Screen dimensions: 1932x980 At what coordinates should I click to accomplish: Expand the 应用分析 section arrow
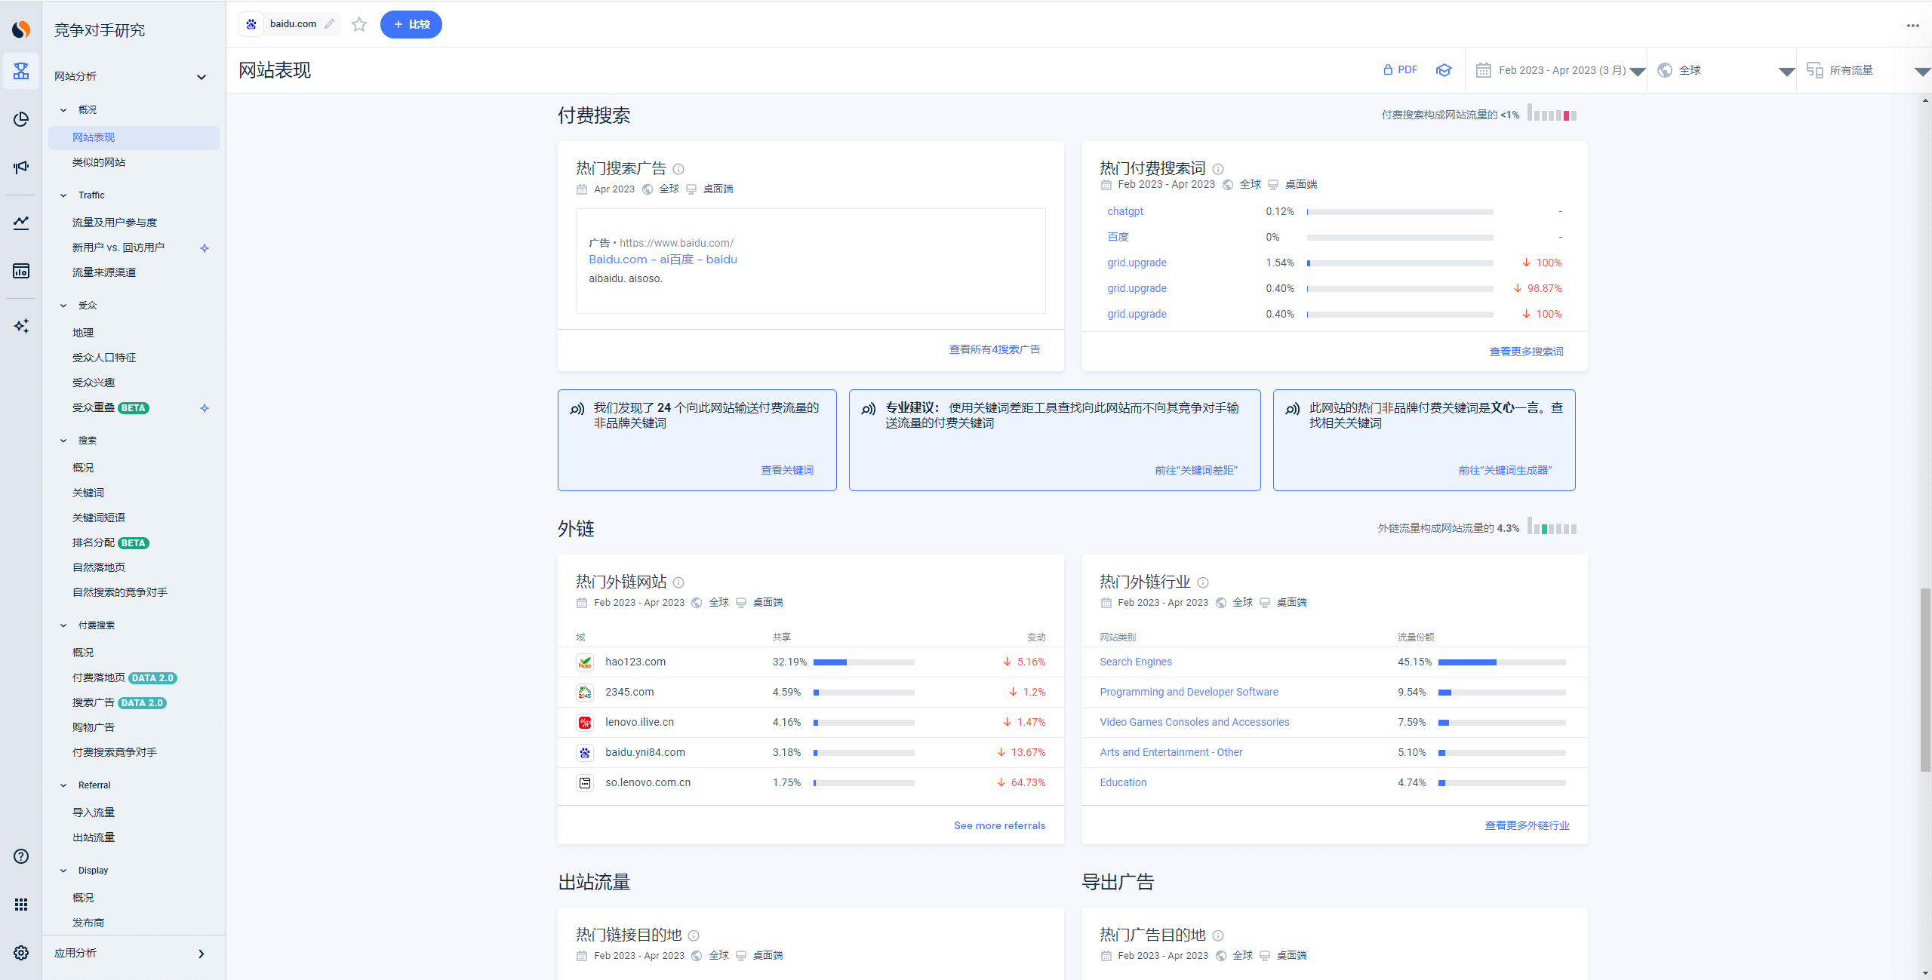tap(202, 954)
